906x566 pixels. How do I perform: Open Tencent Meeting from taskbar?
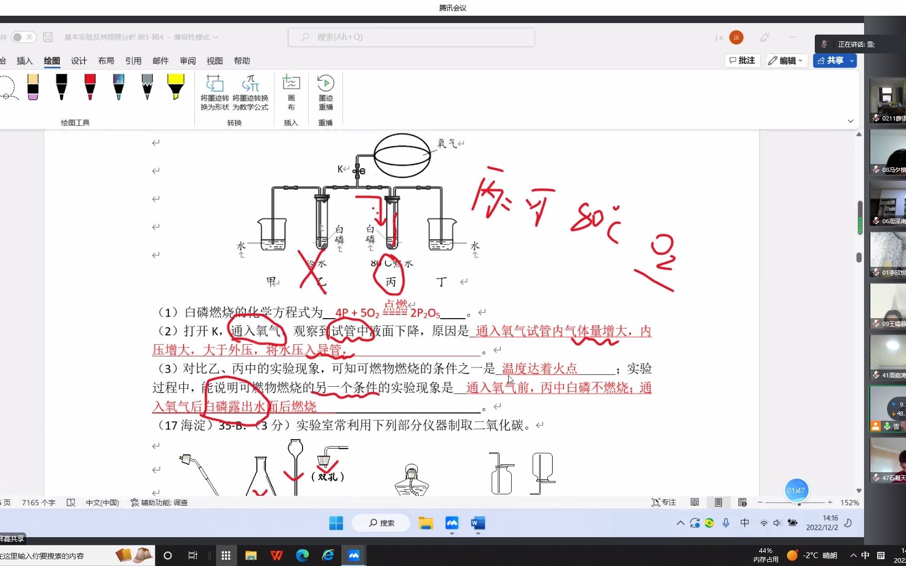point(452,523)
